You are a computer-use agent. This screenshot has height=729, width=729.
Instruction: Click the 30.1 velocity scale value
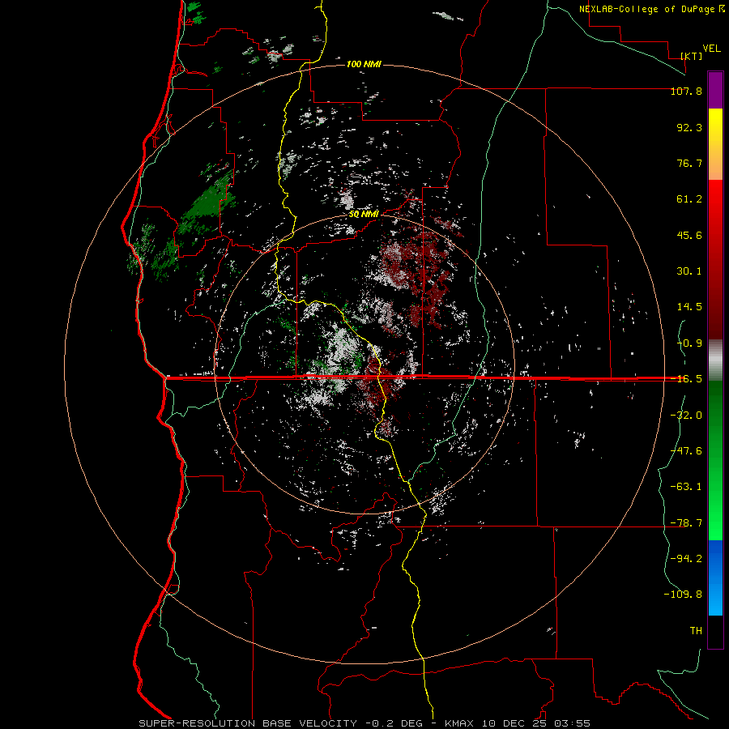tap(689, 271)
